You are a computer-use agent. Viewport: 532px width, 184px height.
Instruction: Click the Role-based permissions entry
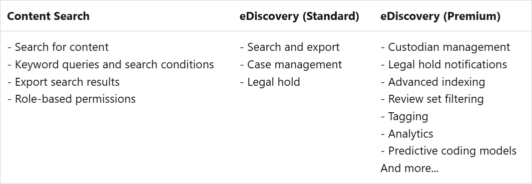coord(71,99)
